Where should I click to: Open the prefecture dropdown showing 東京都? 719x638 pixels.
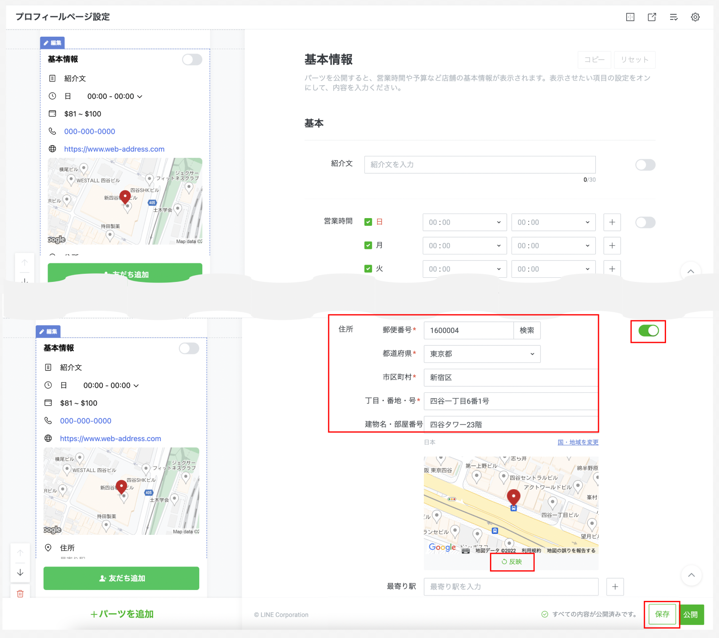tap(482, 354)
